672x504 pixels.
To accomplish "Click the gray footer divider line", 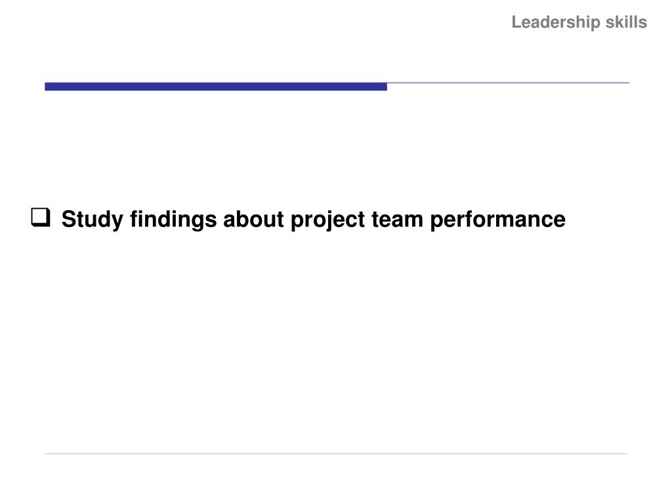I will 336,453.
